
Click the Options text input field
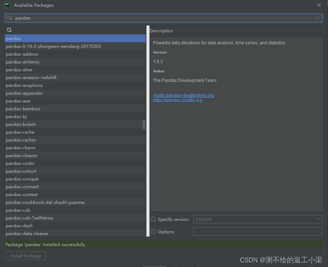[258, 232]
